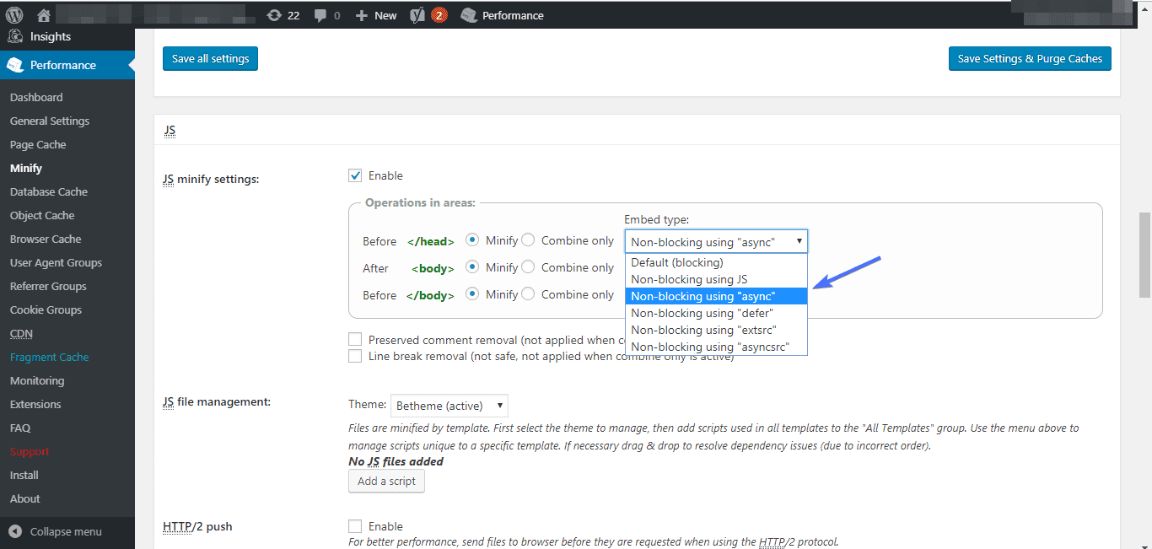The image size is (1152, 549).
Task: Choose Non-blocking using "asyncsrc" option
Action: [716, 347]
